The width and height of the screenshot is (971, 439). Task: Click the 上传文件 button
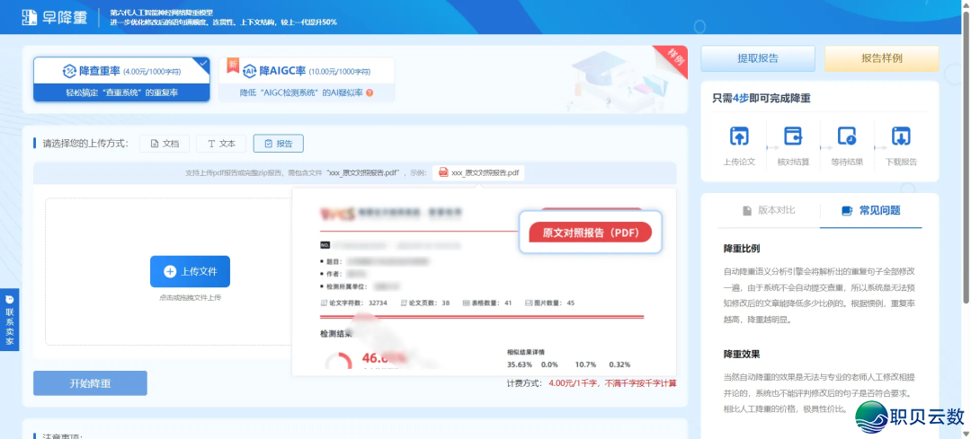190,271
